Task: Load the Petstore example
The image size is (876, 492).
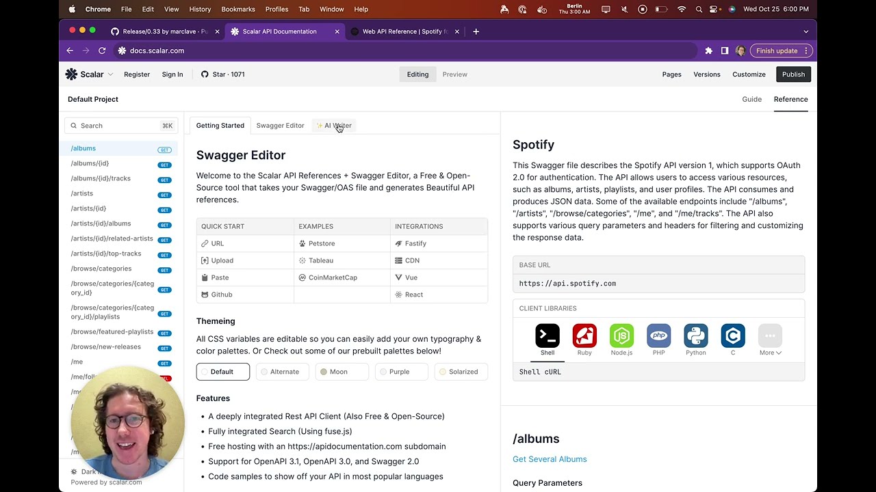Action: 342,243
